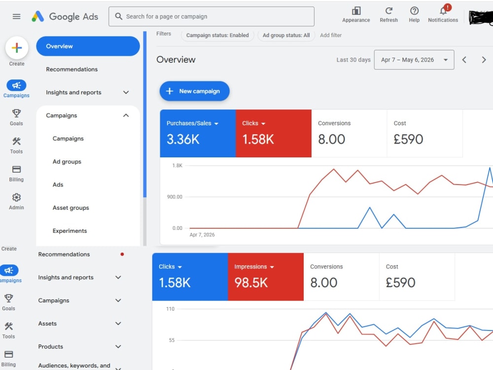This screenshot has width=493, height=370.
Task: Open the Admin gear icon
Action: [16, 197]
